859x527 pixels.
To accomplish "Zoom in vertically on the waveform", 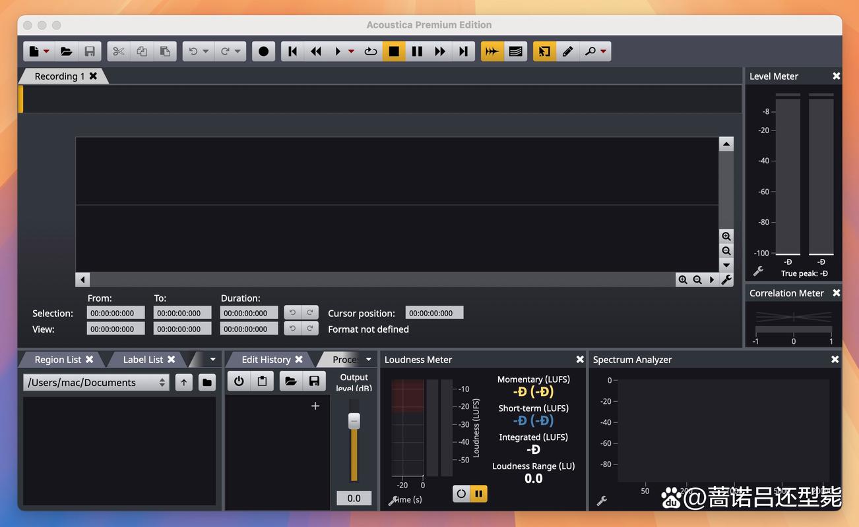I will pyautogui.click(x=726, y=236).
